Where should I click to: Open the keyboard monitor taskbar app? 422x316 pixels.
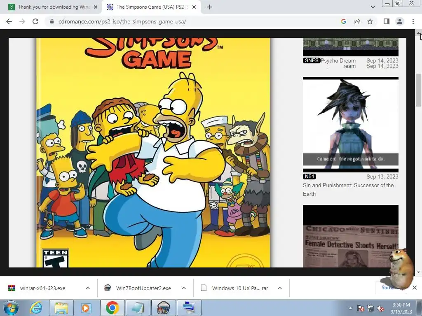pyautogui.click(x=189, y=308)
